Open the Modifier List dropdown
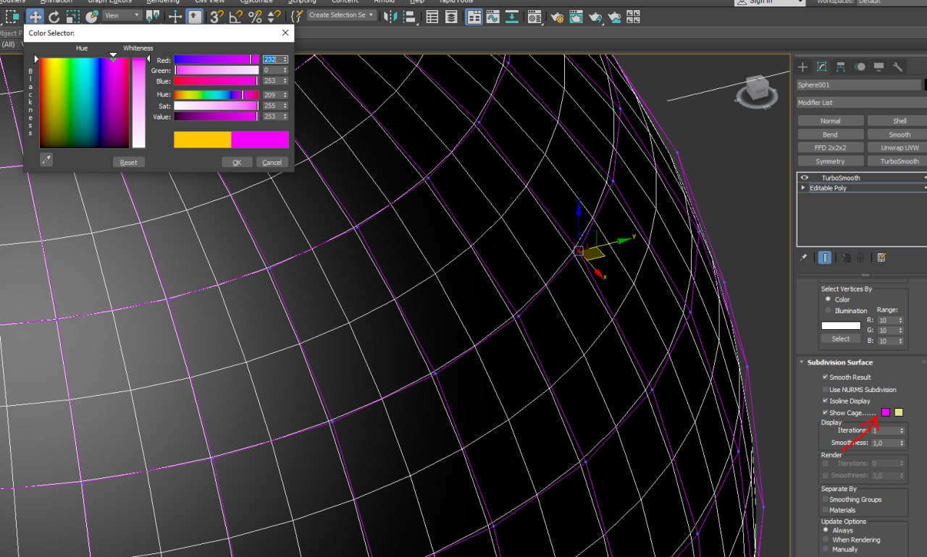Screen dimensions: 927x557 coord(862,103)
